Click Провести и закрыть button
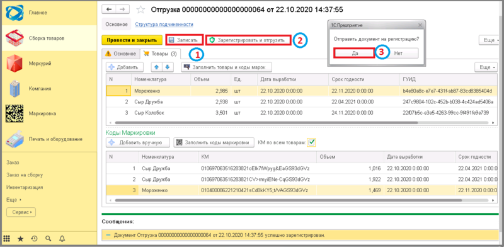The image size is (504, 247). point(132,40)
